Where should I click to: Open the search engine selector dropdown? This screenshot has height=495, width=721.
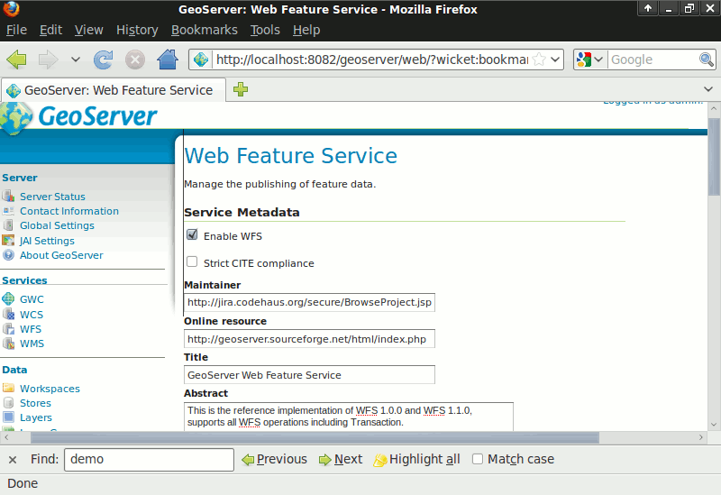(598, 60)
